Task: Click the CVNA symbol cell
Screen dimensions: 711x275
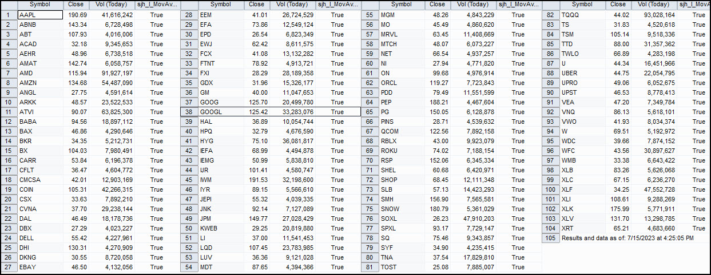Action: (x=41, y=209)
